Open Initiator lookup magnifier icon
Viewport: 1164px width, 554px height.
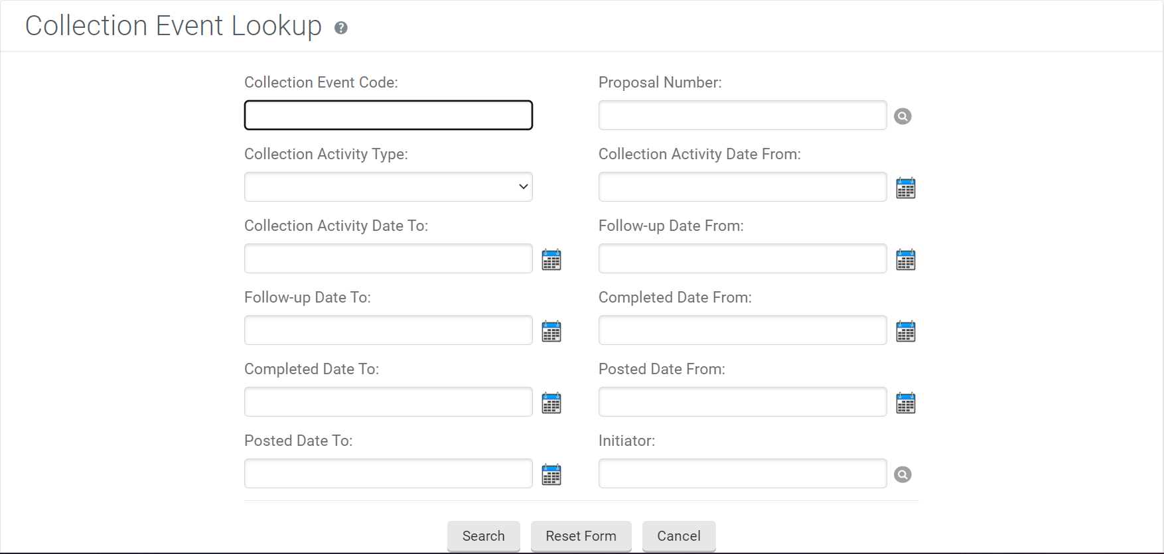903,474
